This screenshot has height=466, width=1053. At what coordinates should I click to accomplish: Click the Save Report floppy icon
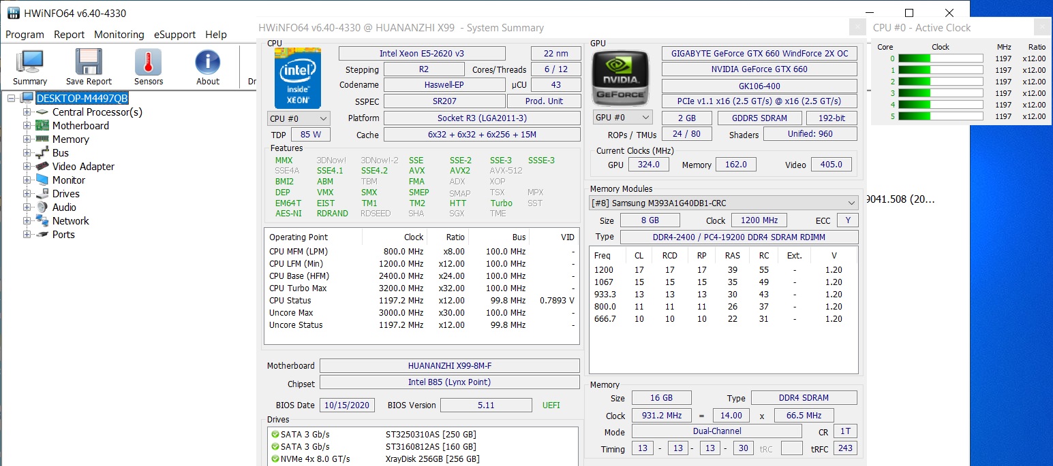[89, 62]
